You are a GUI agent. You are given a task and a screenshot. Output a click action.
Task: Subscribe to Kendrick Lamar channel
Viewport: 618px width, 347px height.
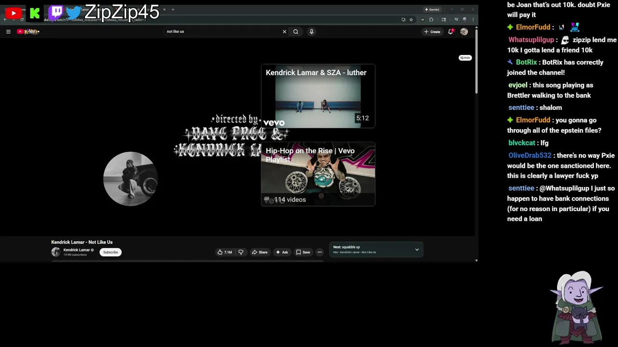pos(110,252)
